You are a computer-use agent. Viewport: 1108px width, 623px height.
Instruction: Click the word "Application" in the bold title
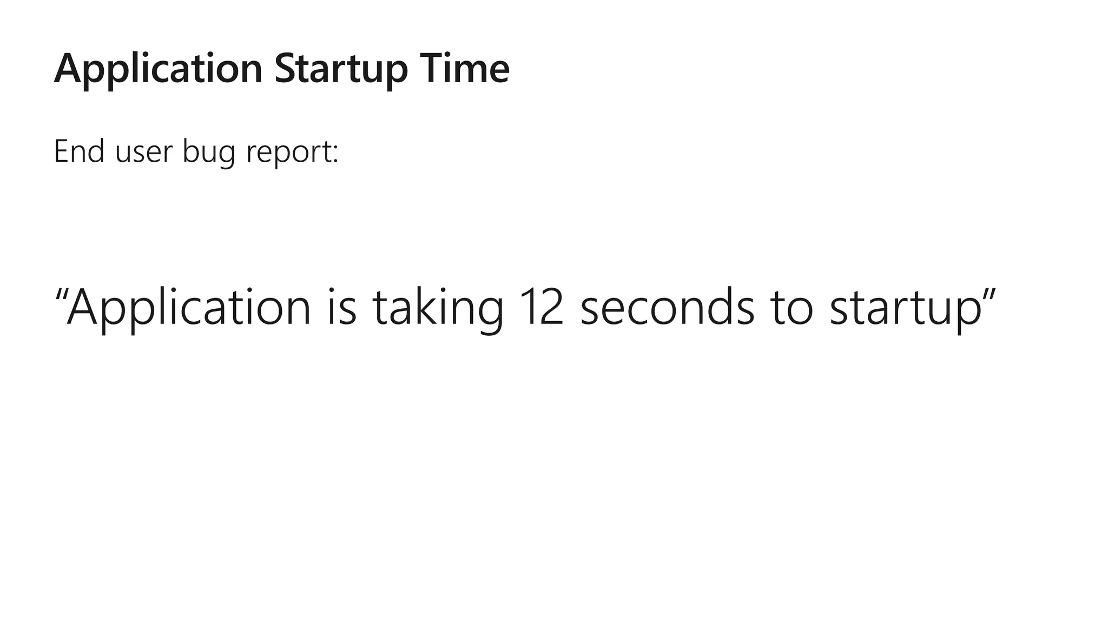pyautogui.click(x=158, y=69)
